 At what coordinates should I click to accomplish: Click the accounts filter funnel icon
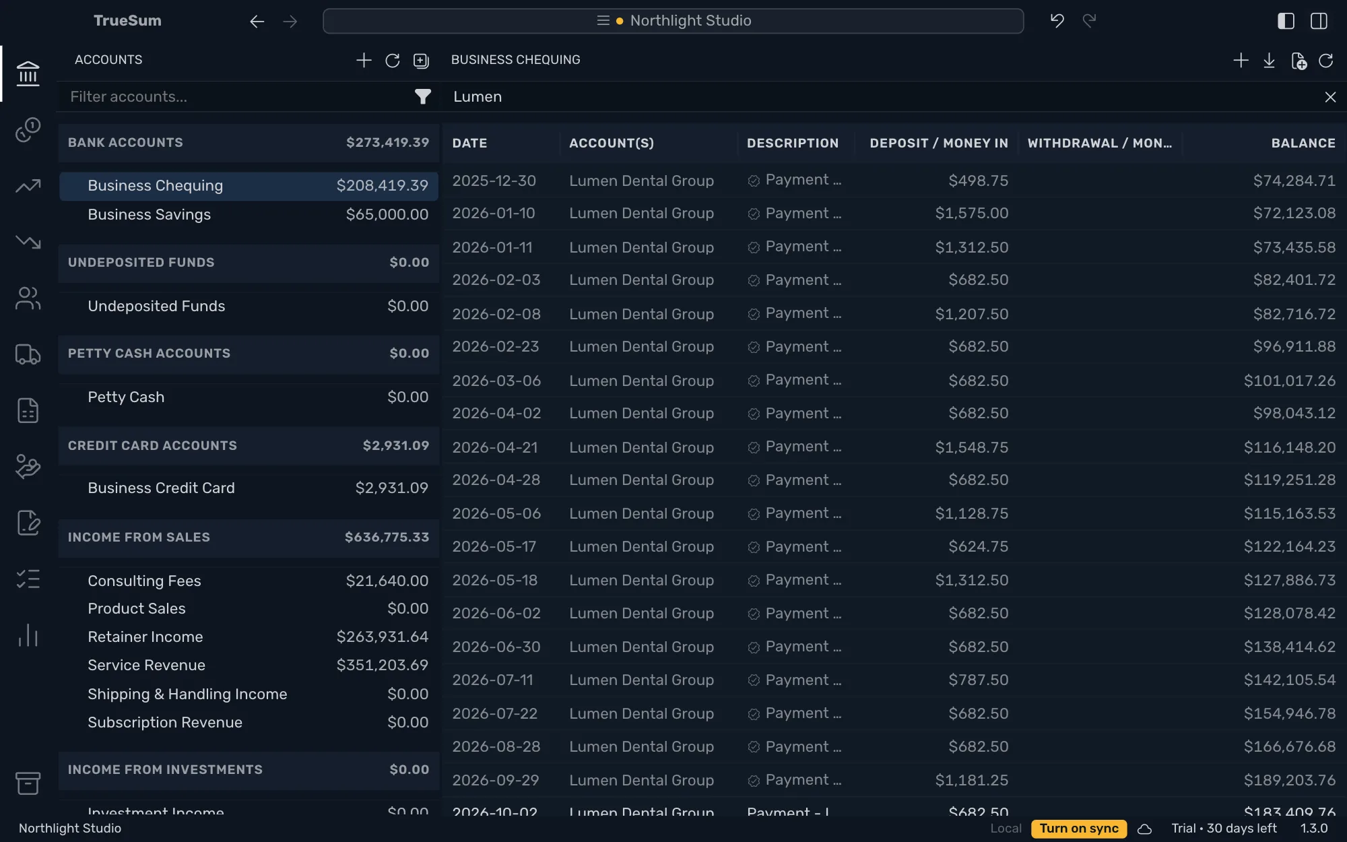point(422,97)
